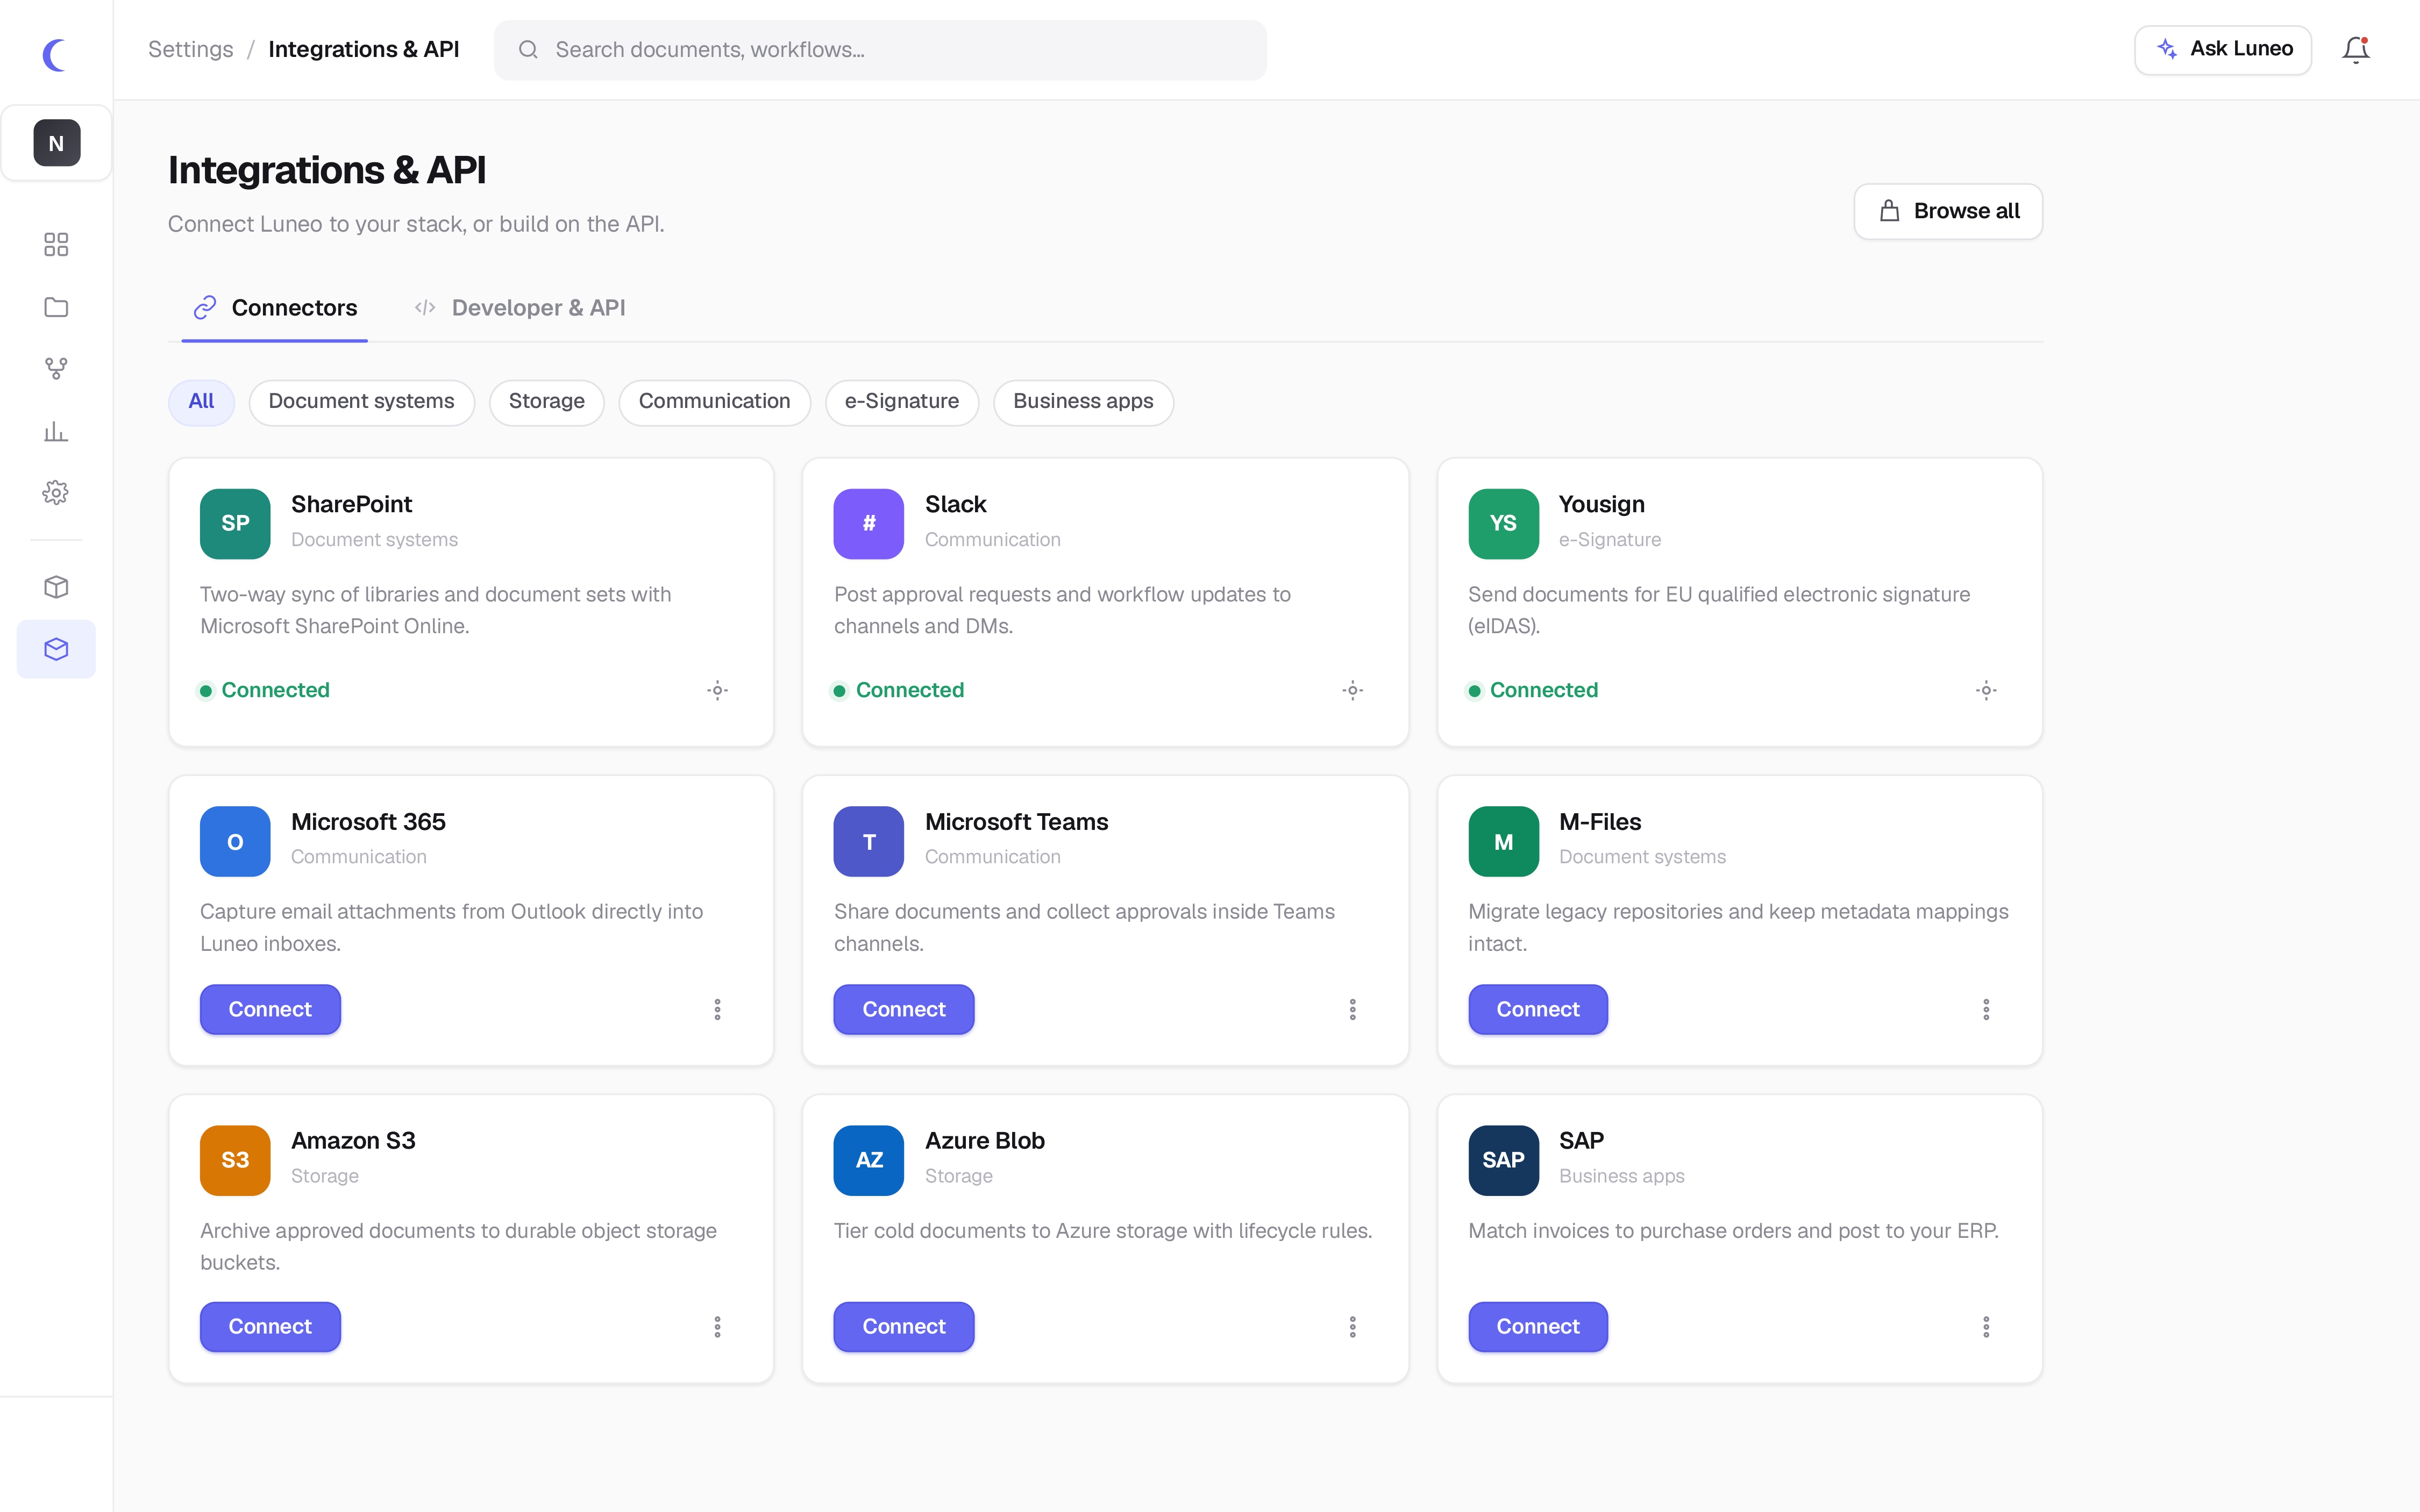Open the workflow branch icon in sidebar
Screen dimensions: 2420x1512
point(56,369)
